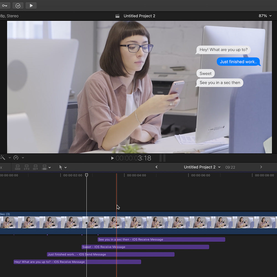277x277 pixels.
Task: Go back in timeline history
Action: [x=157, y=167]
